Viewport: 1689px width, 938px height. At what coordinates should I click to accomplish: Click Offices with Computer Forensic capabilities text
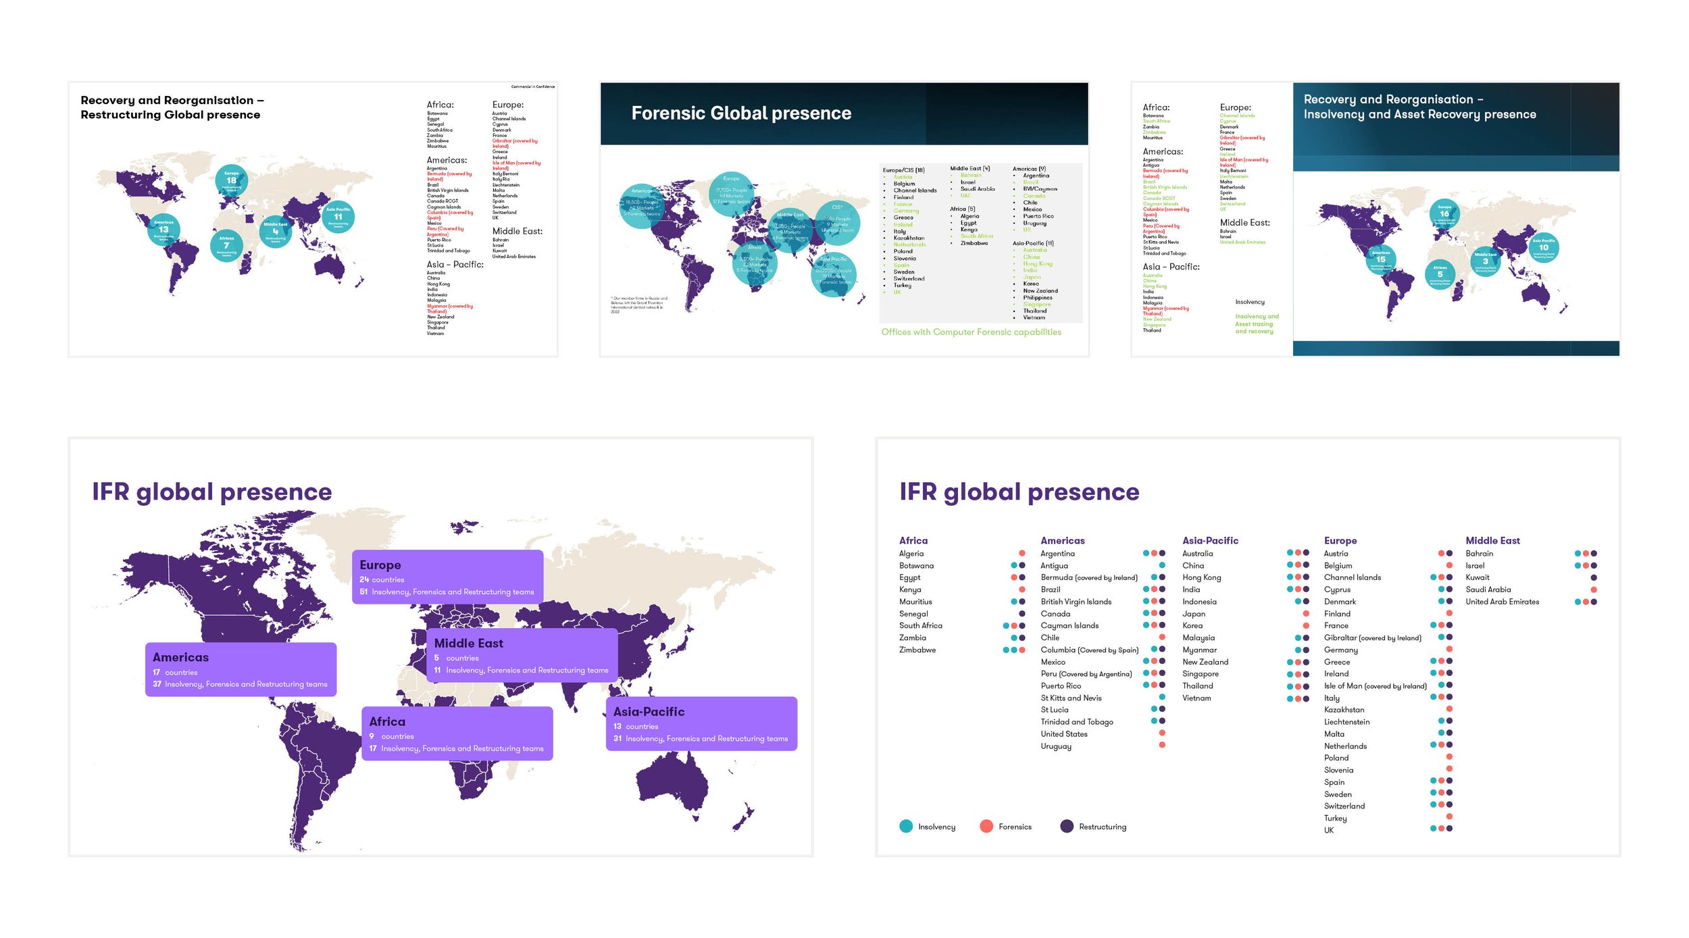pos(970,332)
